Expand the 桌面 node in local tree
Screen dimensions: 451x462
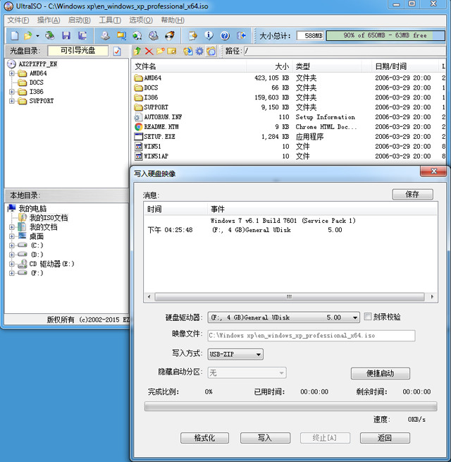(12, 236)
